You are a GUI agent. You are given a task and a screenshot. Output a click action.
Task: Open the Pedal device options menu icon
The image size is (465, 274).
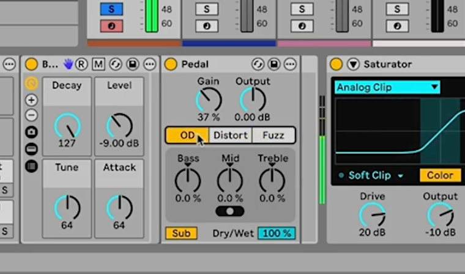(290, 64)
